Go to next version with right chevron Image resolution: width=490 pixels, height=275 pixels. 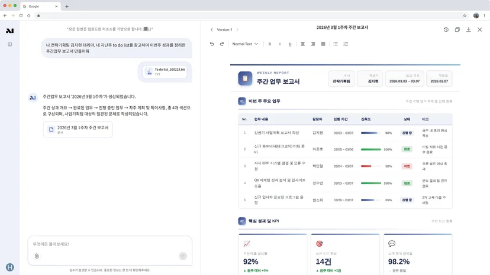tap(237, 30)
